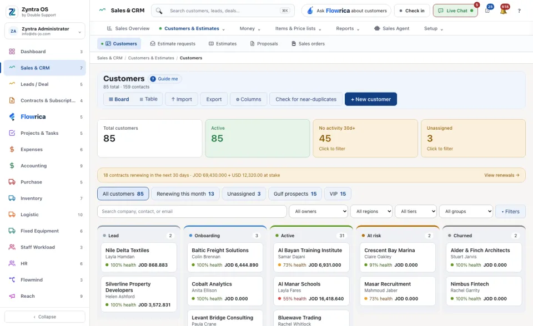Click the Contracts & Subscriptions document icon

12,100
